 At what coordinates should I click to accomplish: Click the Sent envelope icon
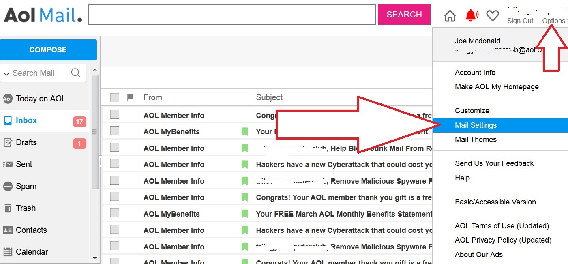click(x=8, y=164)
